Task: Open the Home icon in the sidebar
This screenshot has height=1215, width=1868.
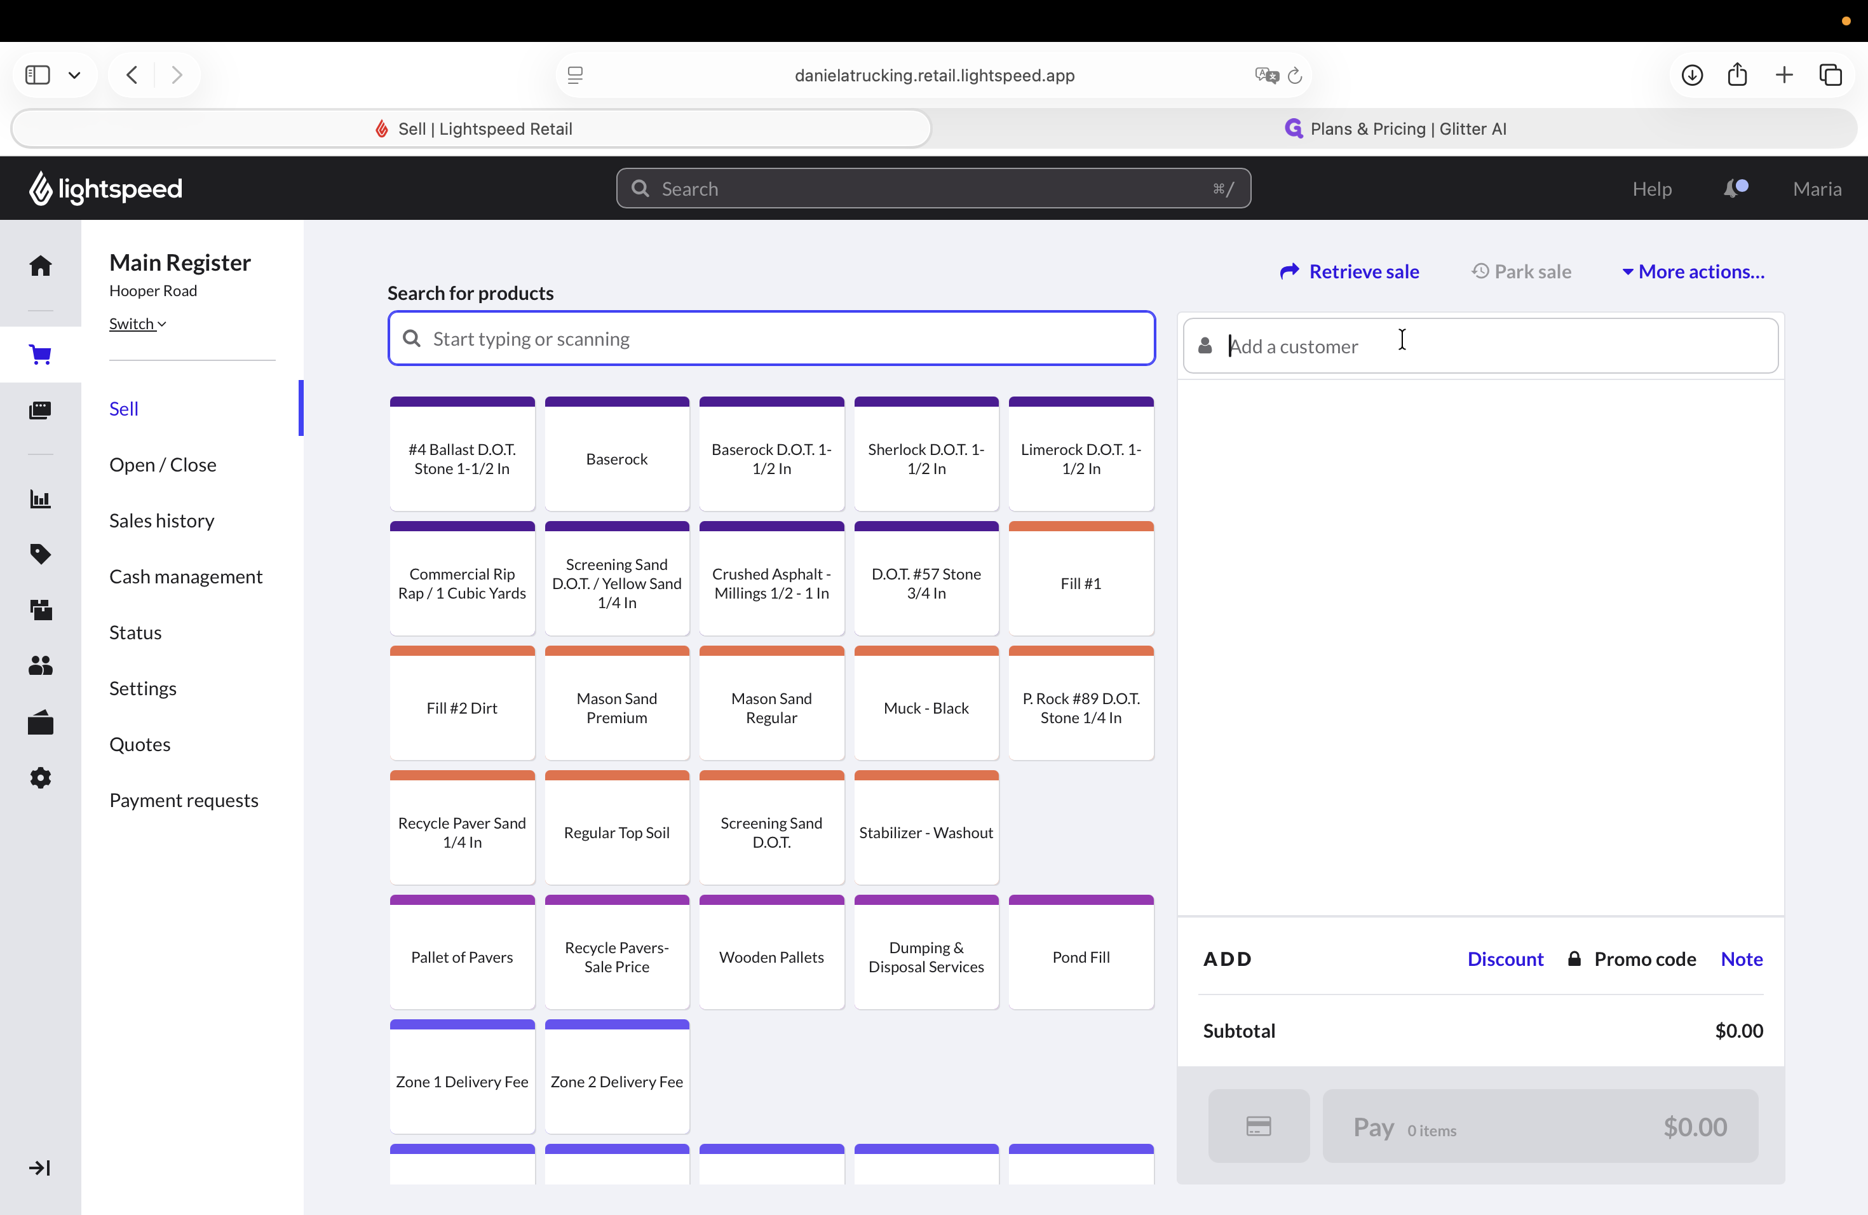Action: tap(40, 266)
